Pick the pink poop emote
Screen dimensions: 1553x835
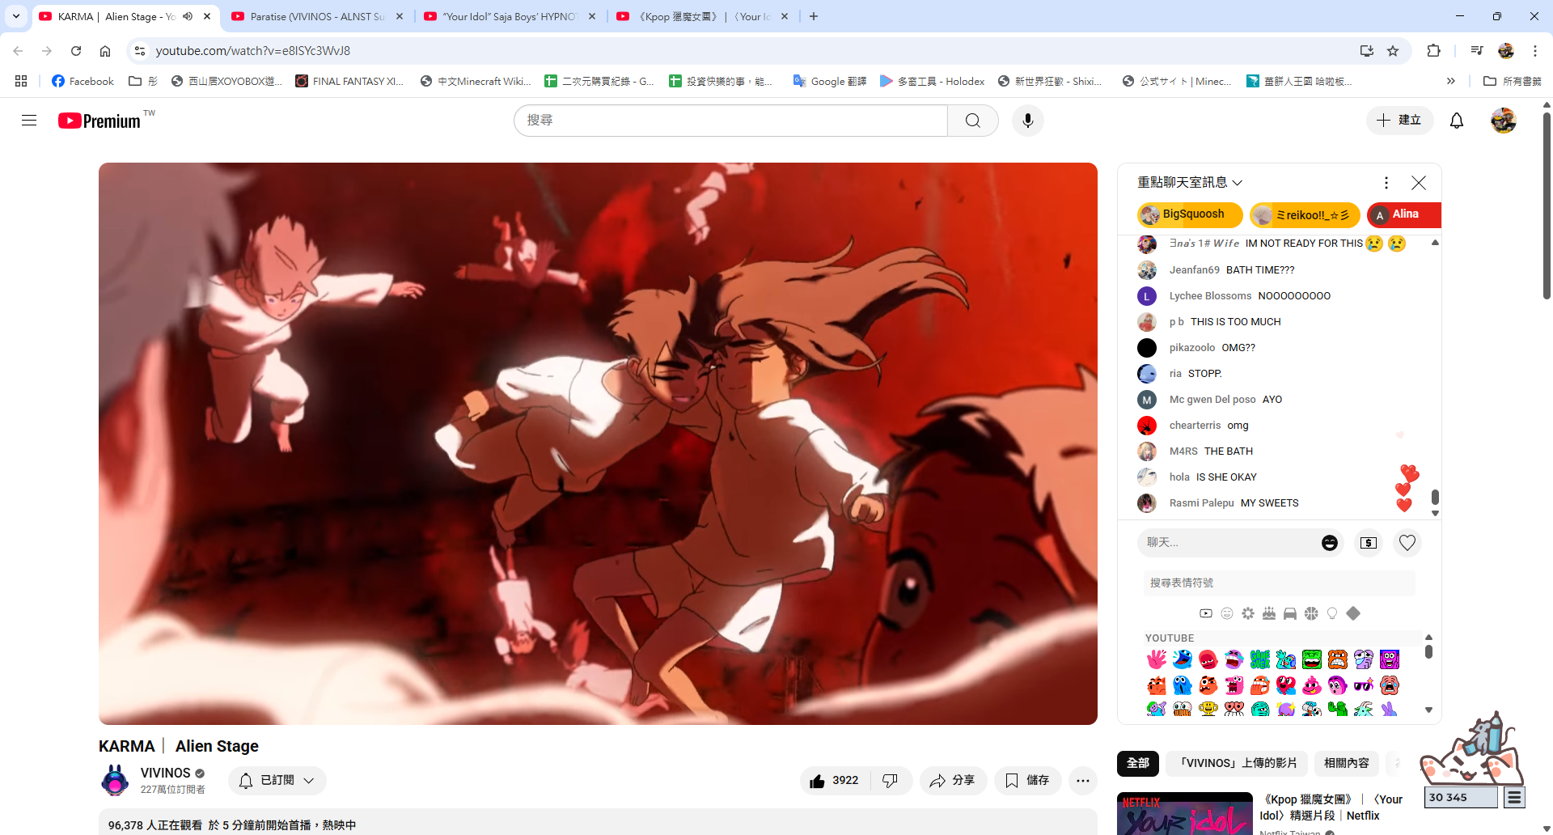[1312, 685]
